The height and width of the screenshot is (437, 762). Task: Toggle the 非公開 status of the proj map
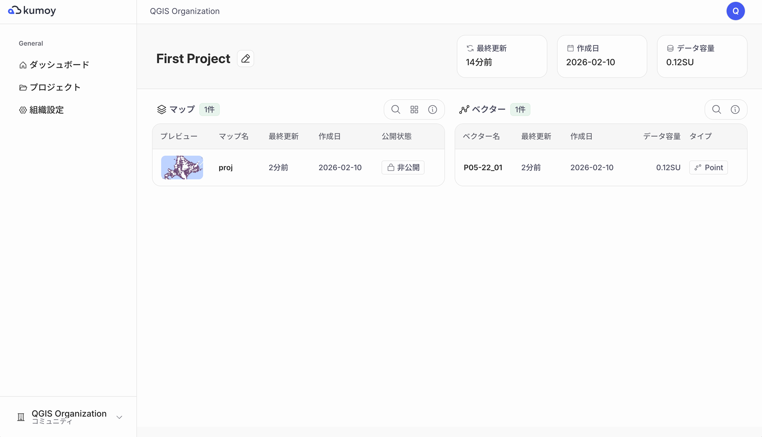point(403,167)
